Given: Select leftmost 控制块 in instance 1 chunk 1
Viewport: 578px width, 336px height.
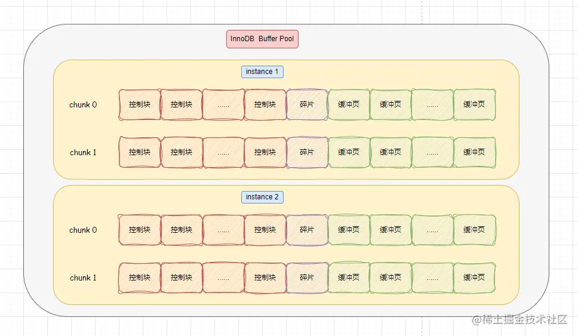Looking at the screenshot, I should tap(140, 153).
